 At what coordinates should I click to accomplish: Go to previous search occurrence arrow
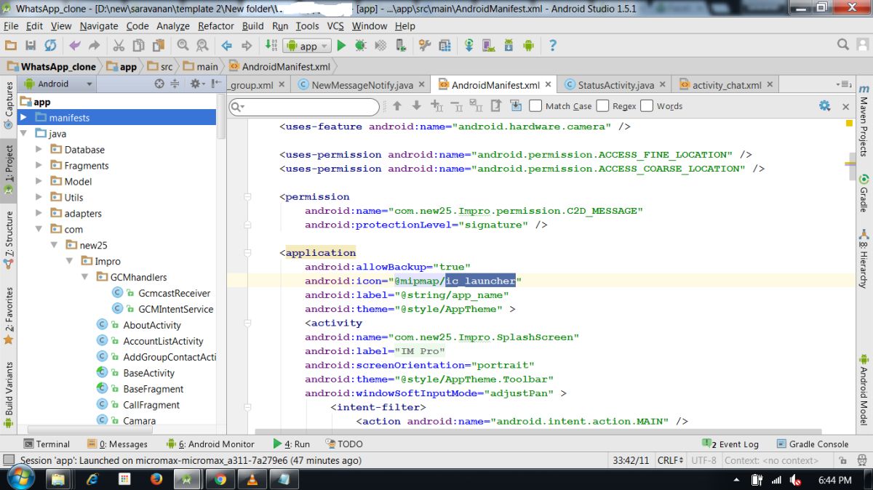397,105
